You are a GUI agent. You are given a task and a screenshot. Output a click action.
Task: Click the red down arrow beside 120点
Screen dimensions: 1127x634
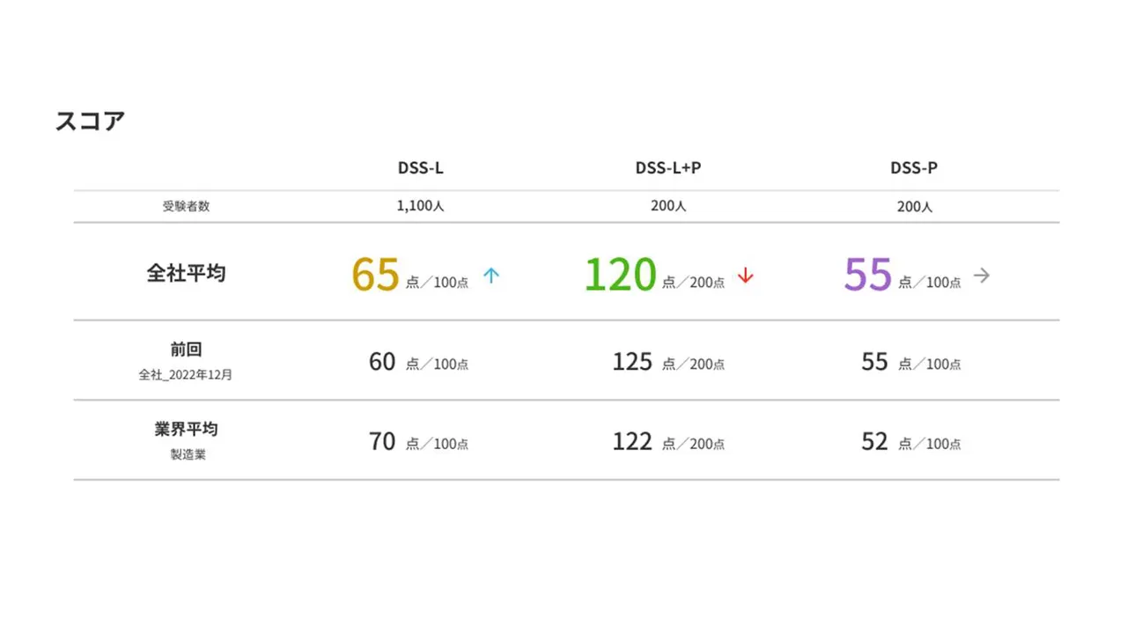[746, 276]
